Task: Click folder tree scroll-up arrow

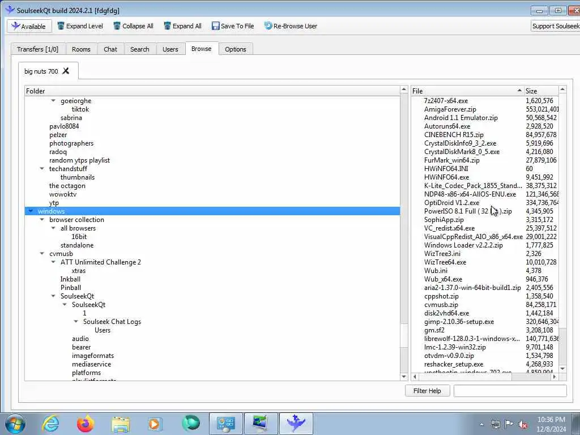Action: (x=404, y=90)
